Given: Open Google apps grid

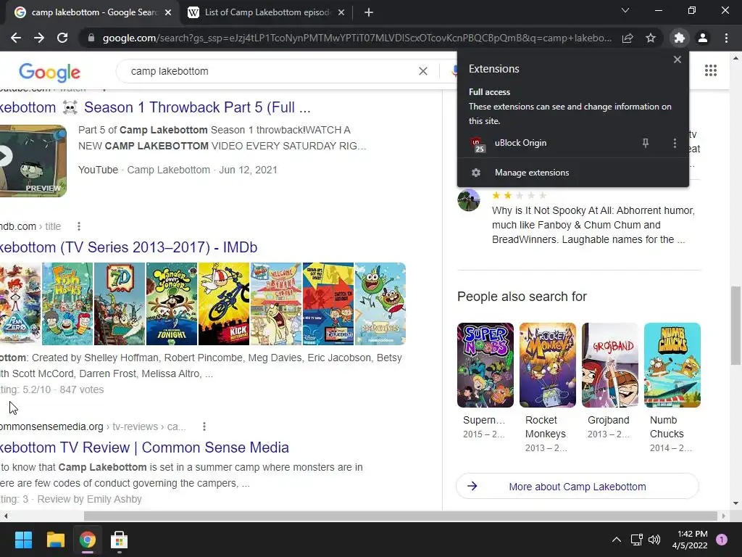Looking at the screenshot, I should 711,70.
